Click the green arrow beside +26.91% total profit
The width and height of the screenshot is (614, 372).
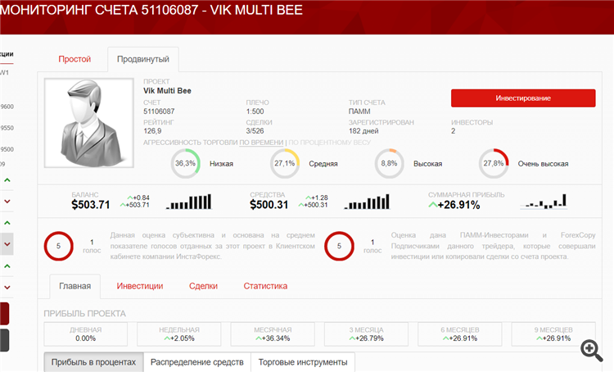click(433, 204)
